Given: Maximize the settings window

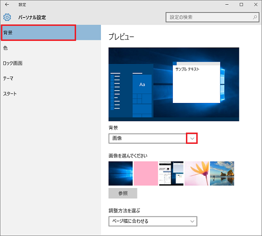Looking at the screenshot, I should tap(241, 5).
